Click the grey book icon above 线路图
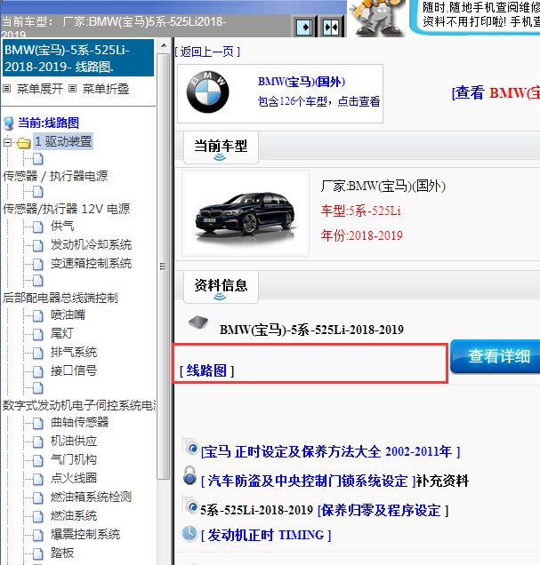Image resolution: width=540 pixels, height=565 pixels. click(x=198, y=322)
